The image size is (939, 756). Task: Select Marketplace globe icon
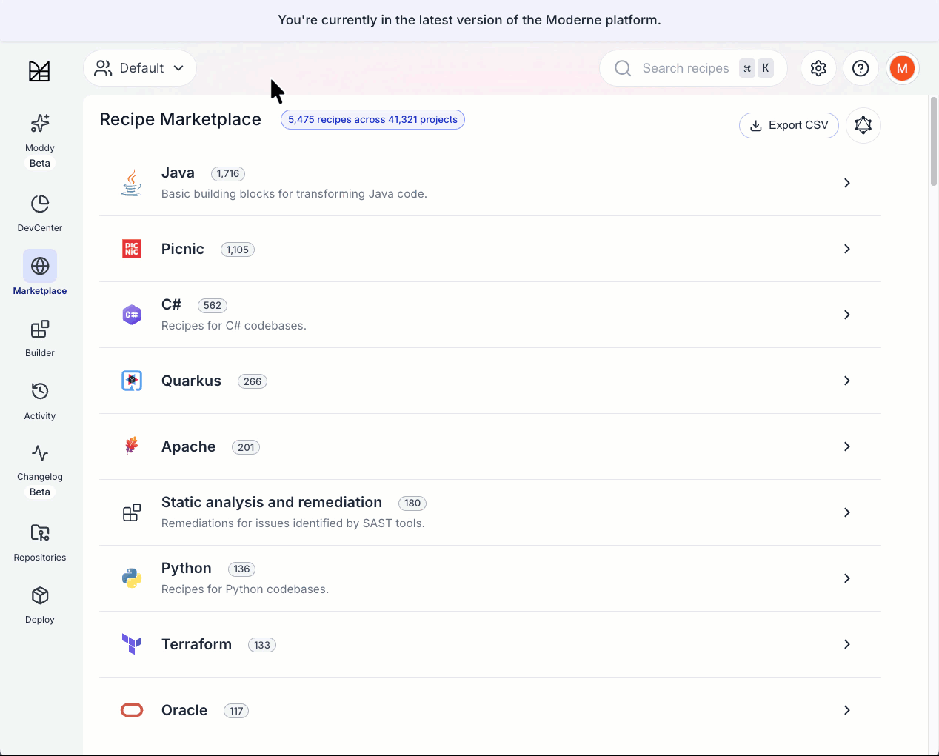[40, 266]
